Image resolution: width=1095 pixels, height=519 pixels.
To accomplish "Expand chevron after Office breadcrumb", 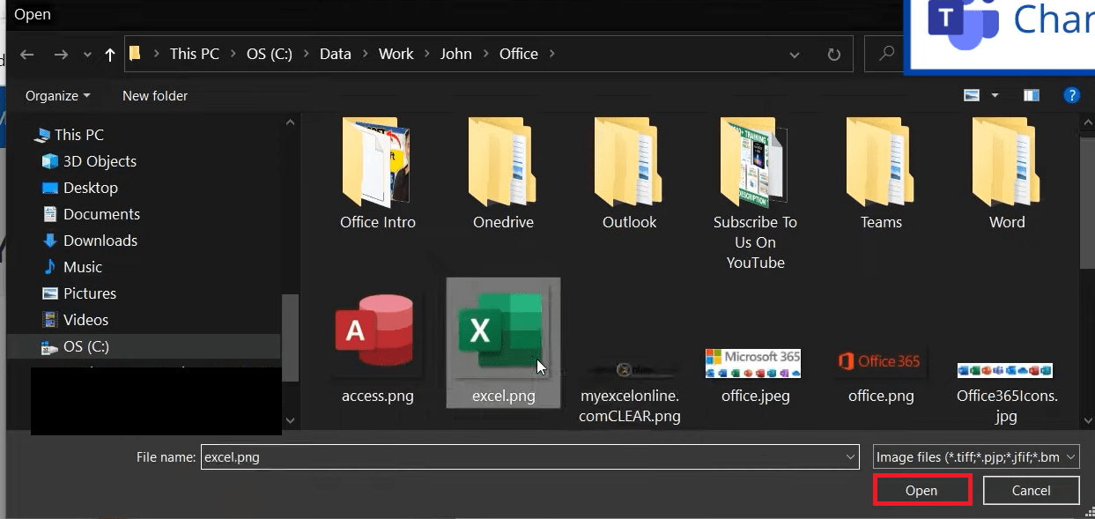I will 552,54.
